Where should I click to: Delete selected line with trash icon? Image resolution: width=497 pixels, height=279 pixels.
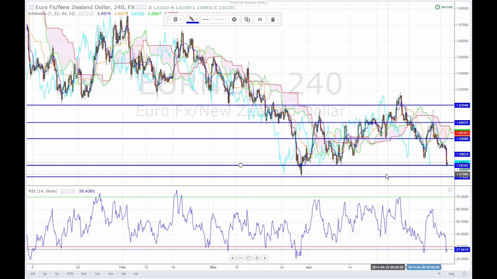click(x=273, y=20)
